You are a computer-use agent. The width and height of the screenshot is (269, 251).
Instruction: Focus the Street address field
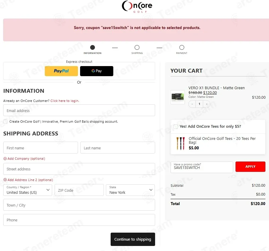coord(79,169)
